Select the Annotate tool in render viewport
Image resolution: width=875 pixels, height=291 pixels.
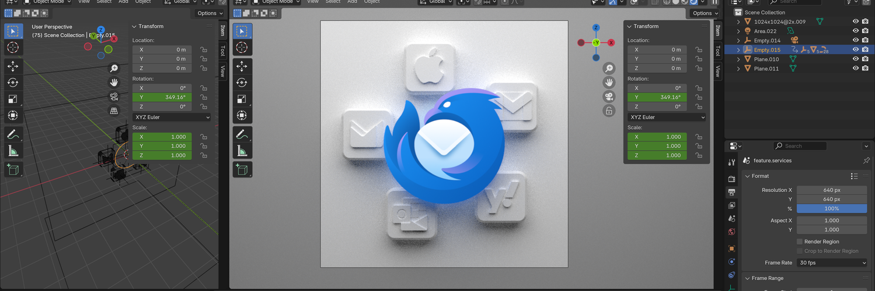(242, 134)
